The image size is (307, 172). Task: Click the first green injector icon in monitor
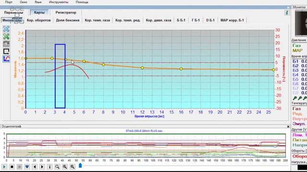295,98
